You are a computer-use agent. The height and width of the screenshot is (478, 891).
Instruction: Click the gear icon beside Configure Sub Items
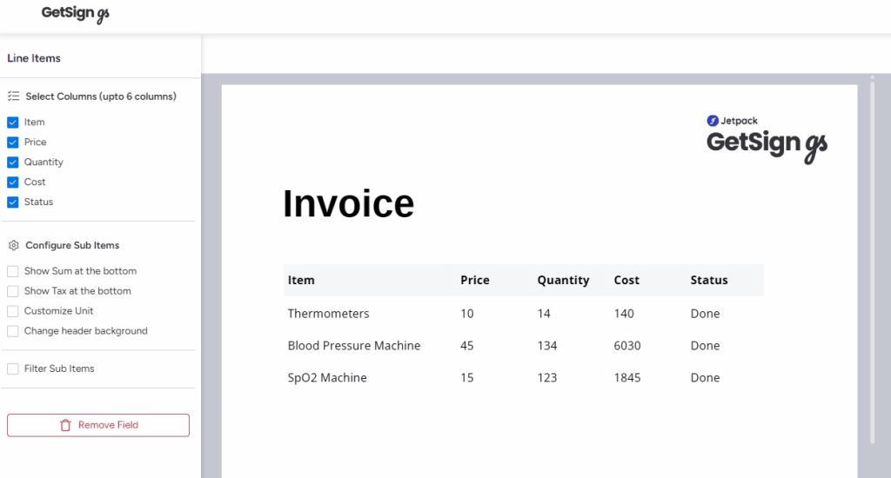coord(13,246)
